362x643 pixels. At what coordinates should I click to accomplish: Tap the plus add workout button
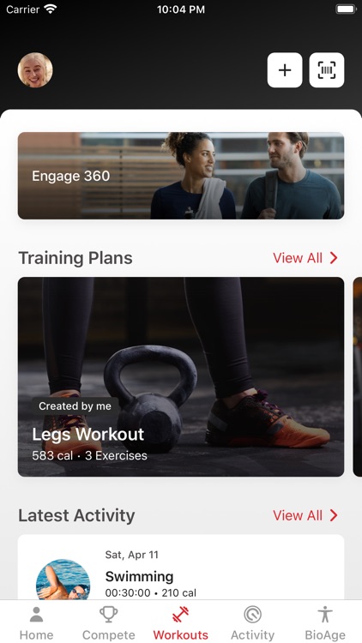(x=285, y=70)
